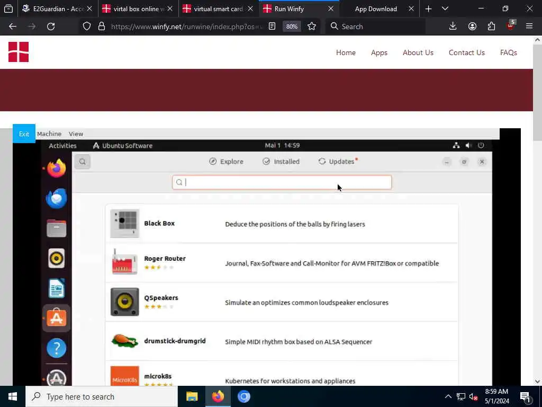Screen dimensions: 542x407
Task: Open the Firefox hamburger menu
Action: pyautogui.click(x=529, y=26)
